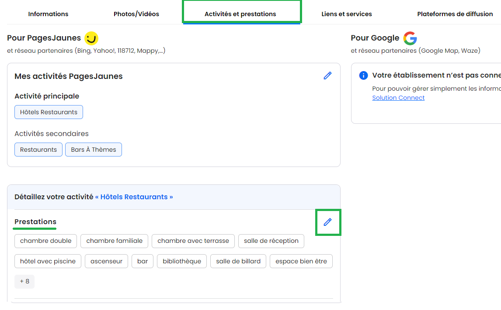Click the salle de réception chip
Viewport: 501px width, 310px height.
[271, 241]
